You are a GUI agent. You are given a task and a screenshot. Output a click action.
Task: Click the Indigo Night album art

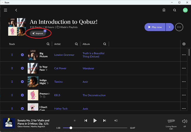[x=33, y=82]
